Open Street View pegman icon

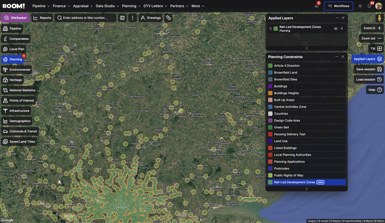click(379, 18)
